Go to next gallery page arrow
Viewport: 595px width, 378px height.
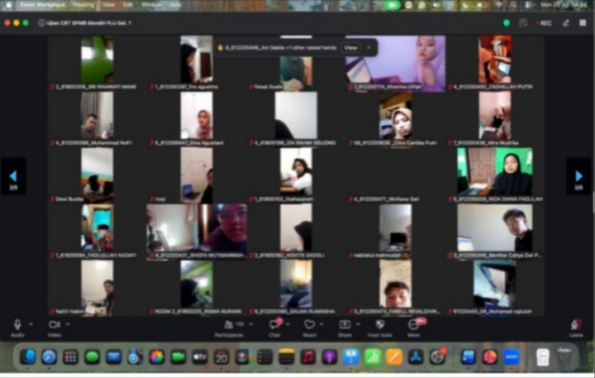578,176
